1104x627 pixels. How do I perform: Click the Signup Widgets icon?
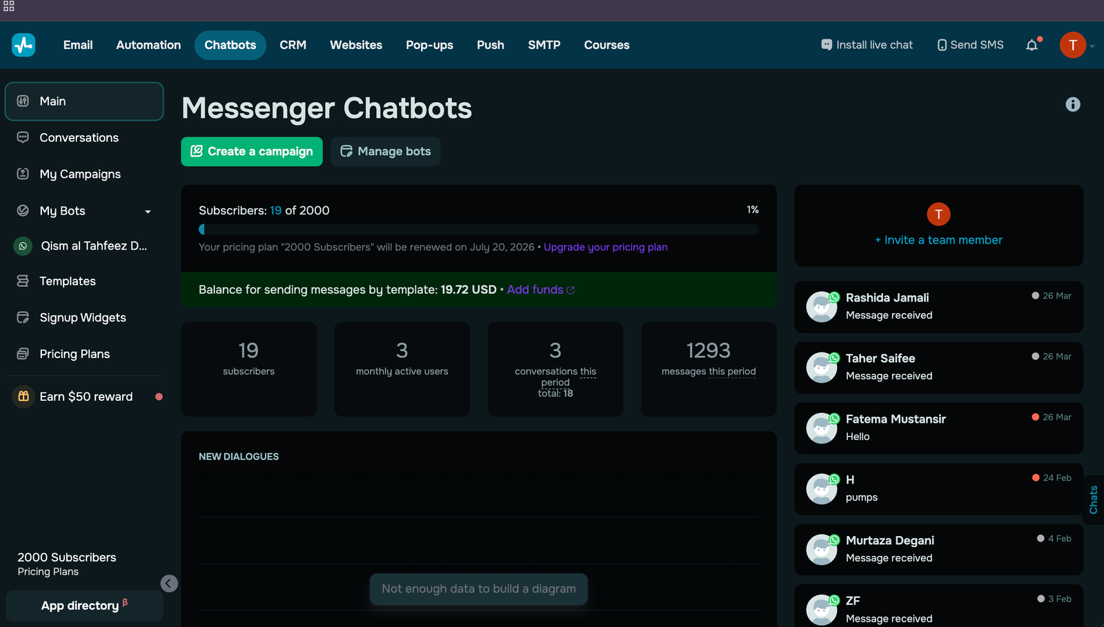click(23, 317)
